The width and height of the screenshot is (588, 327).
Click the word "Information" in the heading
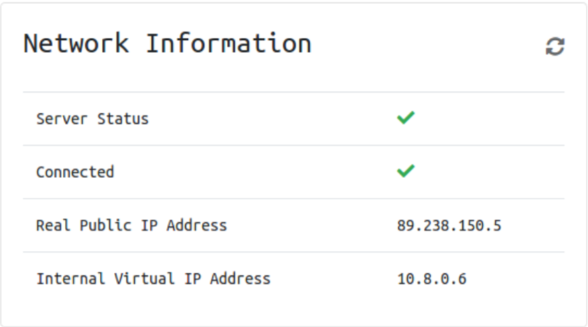pos(228,43)
